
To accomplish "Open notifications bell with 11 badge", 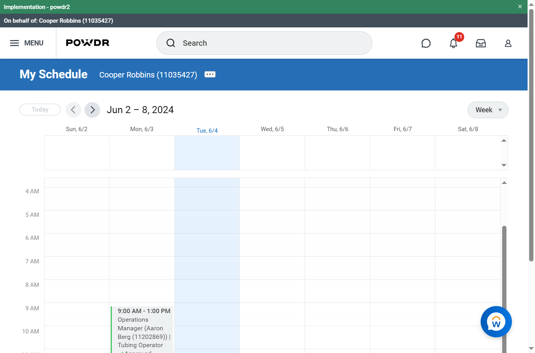I will (454, 43).
